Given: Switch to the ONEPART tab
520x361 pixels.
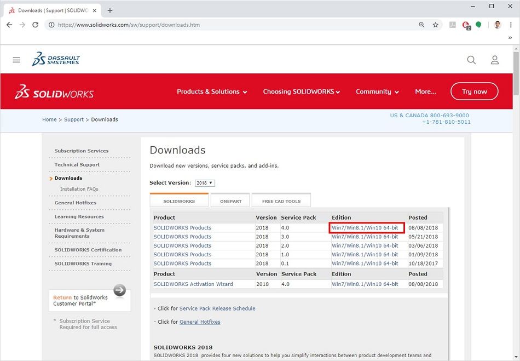Looking at the screenshot, I should 230,200.
